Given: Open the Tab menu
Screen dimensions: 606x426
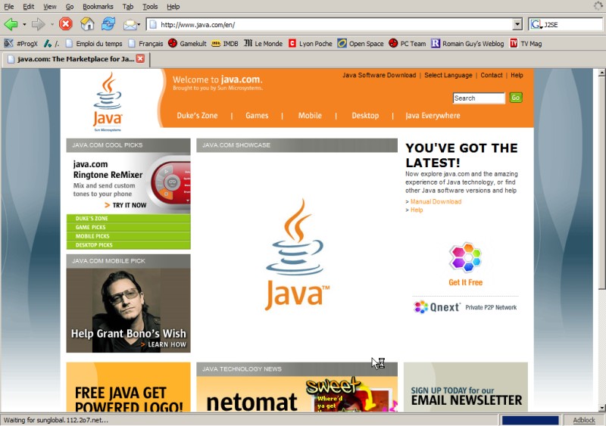Looking at the screenshot, I should [x=128, y=7].
